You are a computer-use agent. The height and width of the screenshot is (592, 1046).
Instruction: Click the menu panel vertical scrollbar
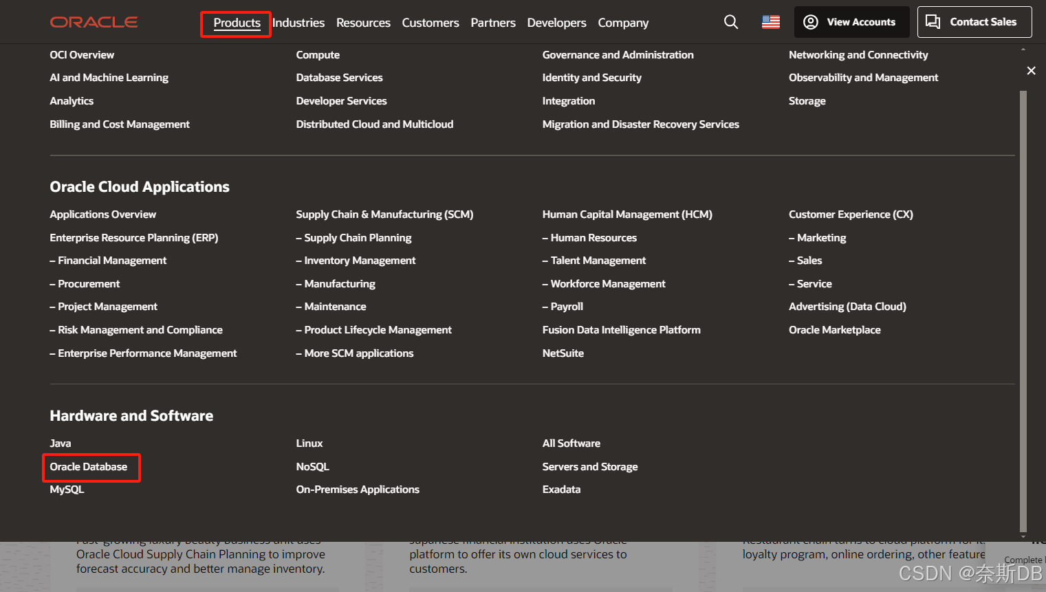pyautogui.click(x=1023, y=311)
